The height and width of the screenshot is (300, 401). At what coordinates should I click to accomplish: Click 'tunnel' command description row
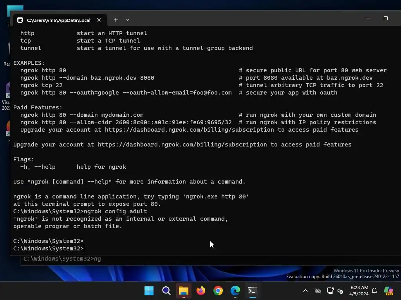[x=137, y=48]
